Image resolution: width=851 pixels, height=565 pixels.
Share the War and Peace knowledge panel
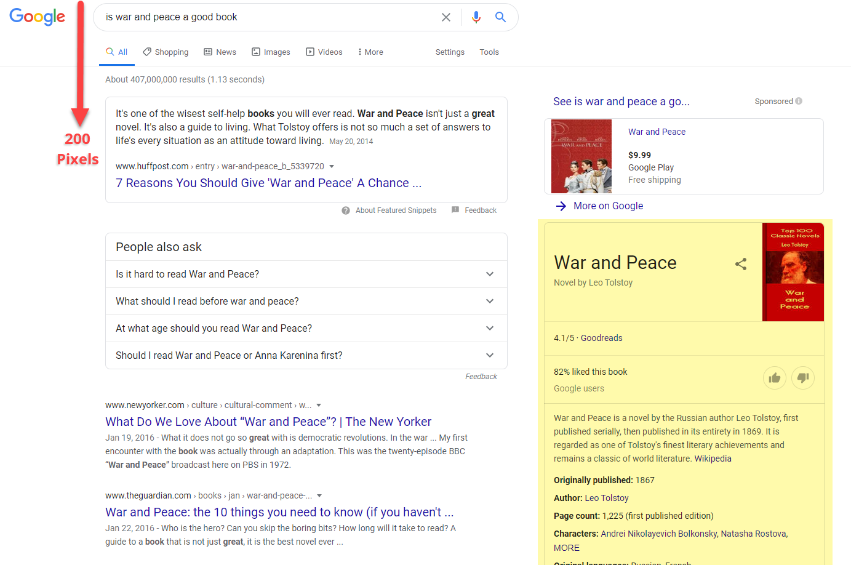click(741, 264)
